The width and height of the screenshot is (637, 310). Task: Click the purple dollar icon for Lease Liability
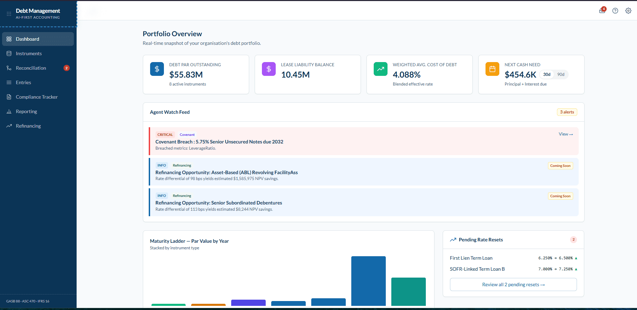(269, 69)
